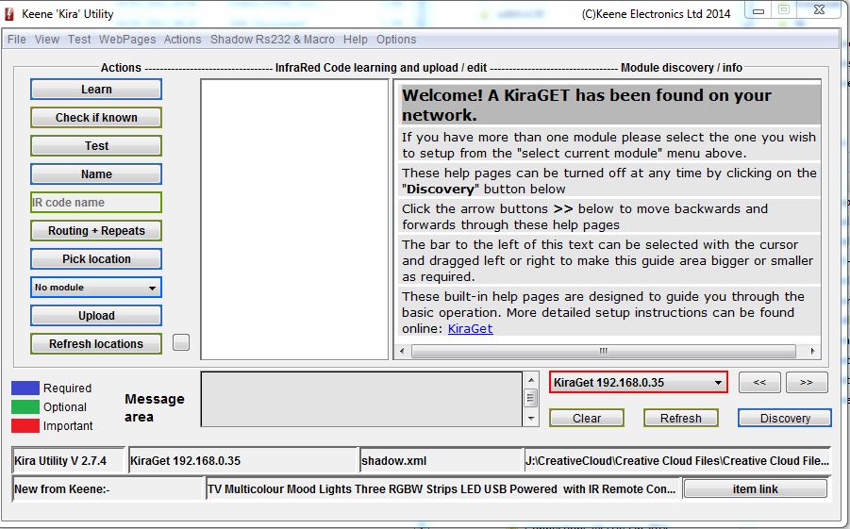Click the J:\CreativeCloud file path field
Image resolution: width=850 pixels, height=529 pixels.
click(x=677, y=461)
